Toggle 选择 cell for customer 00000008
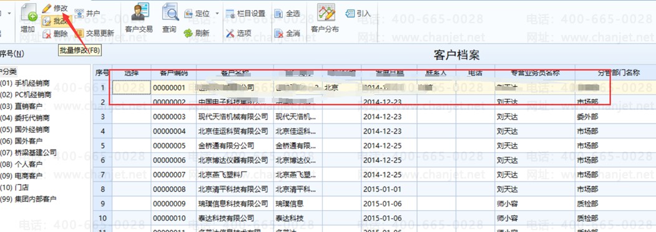The width and height of the screenshot is (656, 232). click(x=131, y=189)
